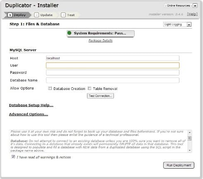Focus the Database Name input field
Screen dimensions: 203x179
113,80
